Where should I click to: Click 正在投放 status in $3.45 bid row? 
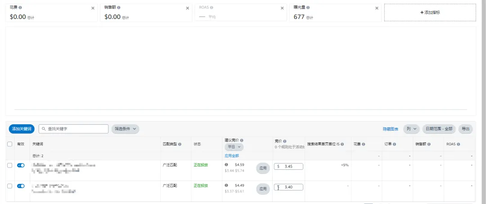201,165
